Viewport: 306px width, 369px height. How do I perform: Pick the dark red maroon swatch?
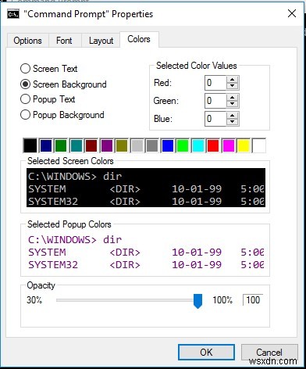point(91,145)
